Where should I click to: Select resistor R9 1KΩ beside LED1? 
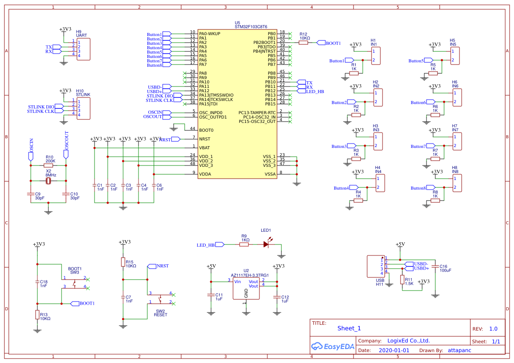tap(244, 244)
